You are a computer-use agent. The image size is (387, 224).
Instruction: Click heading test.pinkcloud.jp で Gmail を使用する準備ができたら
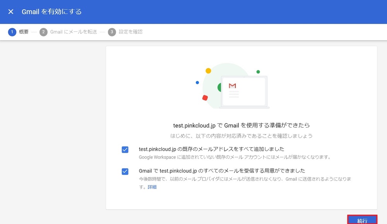(x=241, y=125)
